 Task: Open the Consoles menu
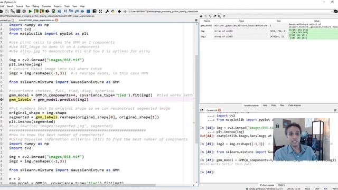pyautogui.click(x=46, y=6)
